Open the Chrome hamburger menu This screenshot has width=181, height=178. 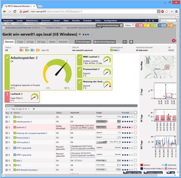pos(176,12)
